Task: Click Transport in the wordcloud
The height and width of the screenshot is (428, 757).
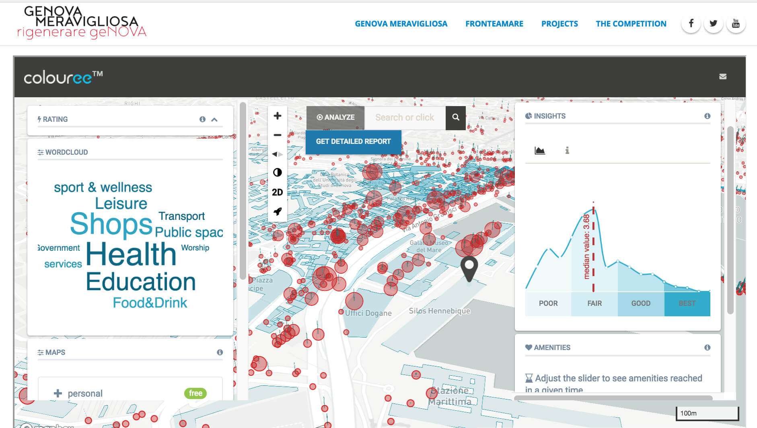Action: [x=182, y=216]
